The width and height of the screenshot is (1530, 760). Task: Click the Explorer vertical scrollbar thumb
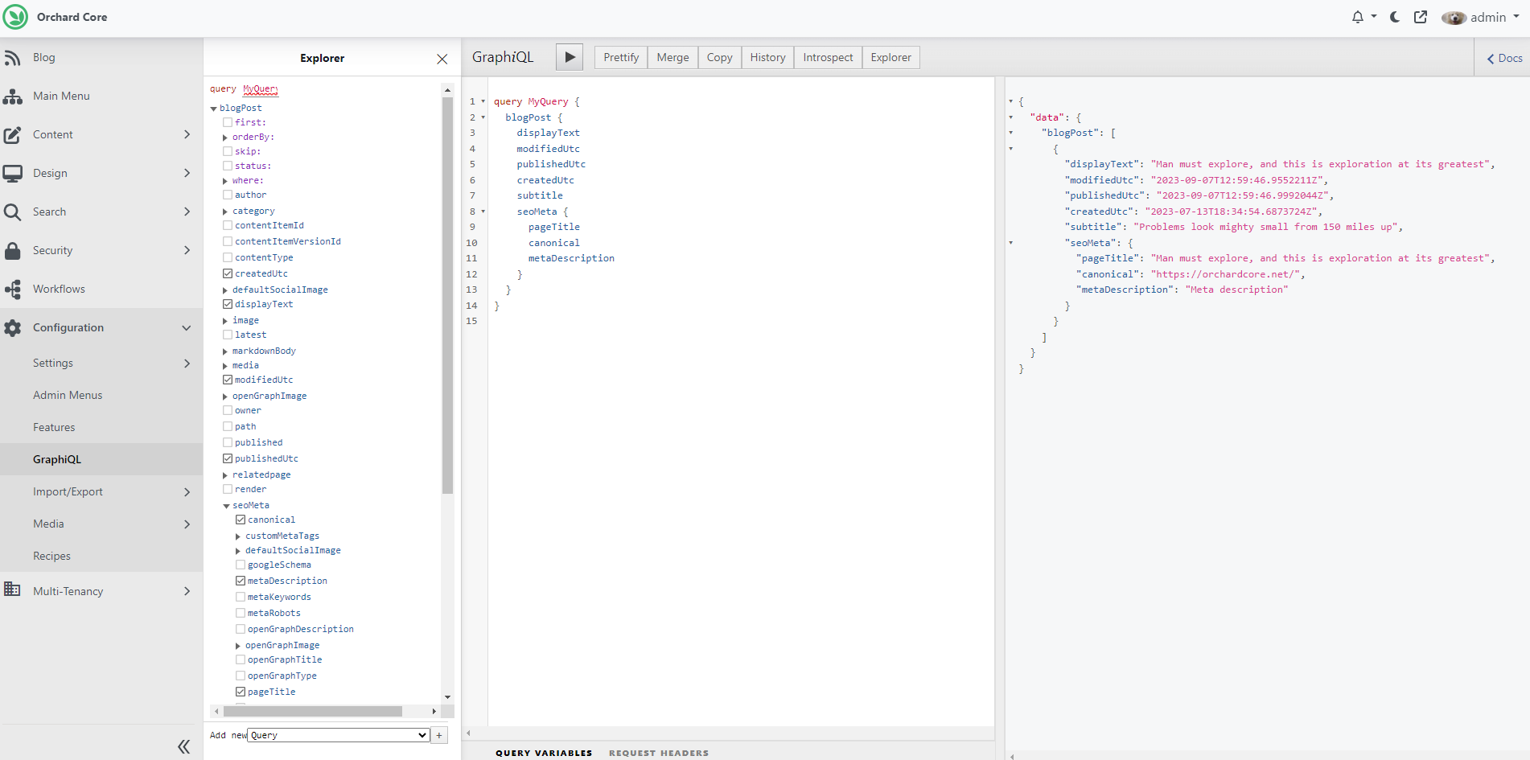[447, 294]
